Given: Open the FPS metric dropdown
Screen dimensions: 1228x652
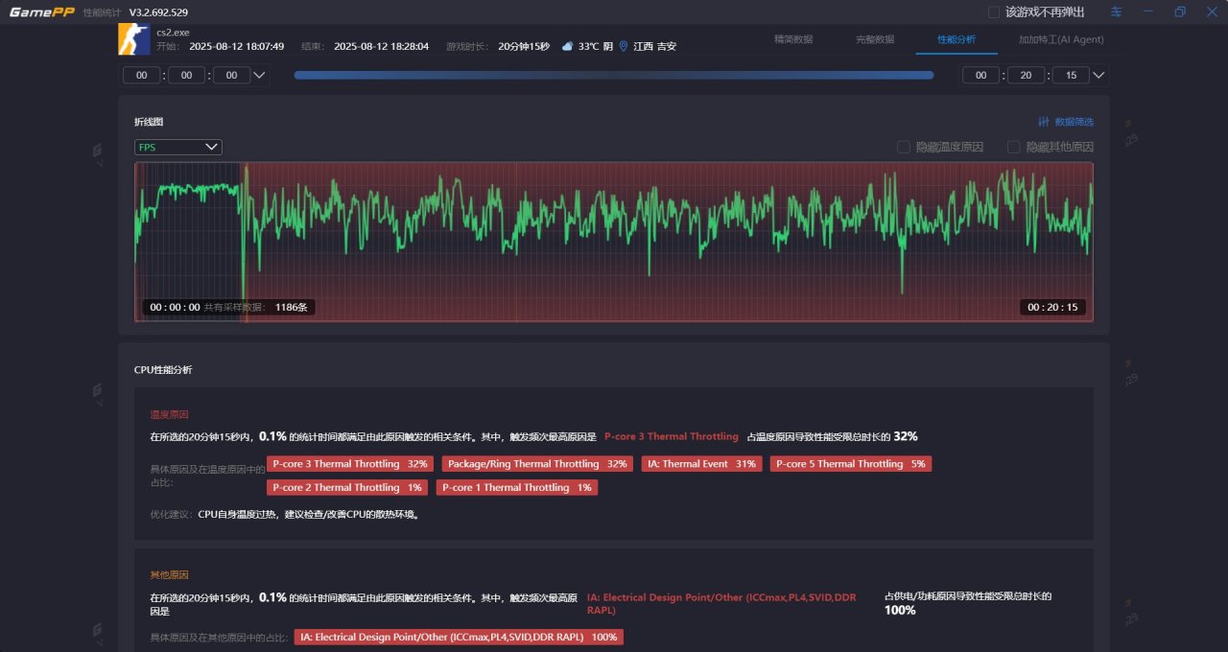Looking at the screenshot, I should (x=178, y=147).
